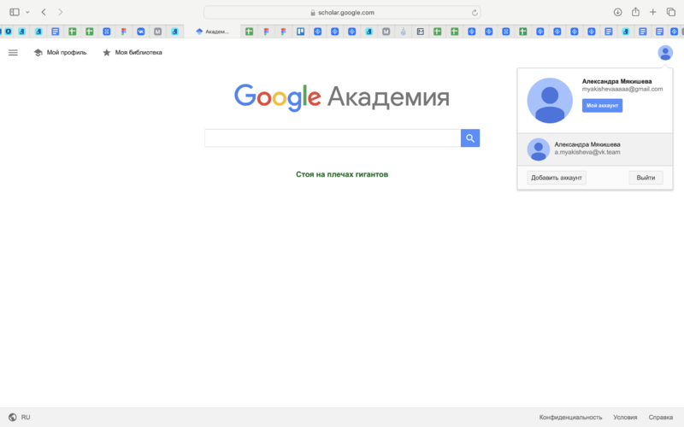
Task: Click the large profile avatar in popup
Action: [x=550, y=101]
